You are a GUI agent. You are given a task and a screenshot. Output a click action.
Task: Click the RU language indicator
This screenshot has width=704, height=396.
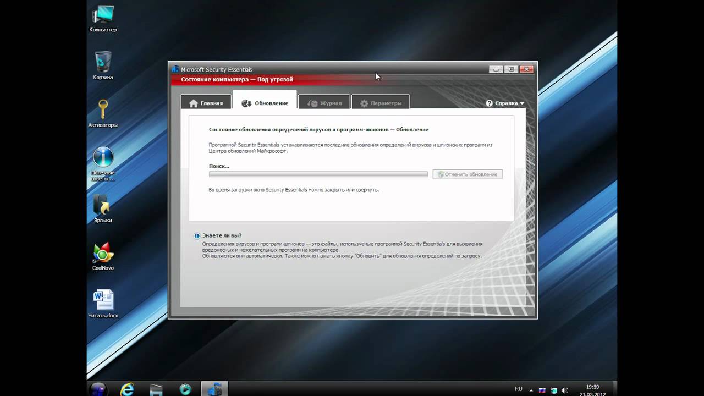[518, 389]
